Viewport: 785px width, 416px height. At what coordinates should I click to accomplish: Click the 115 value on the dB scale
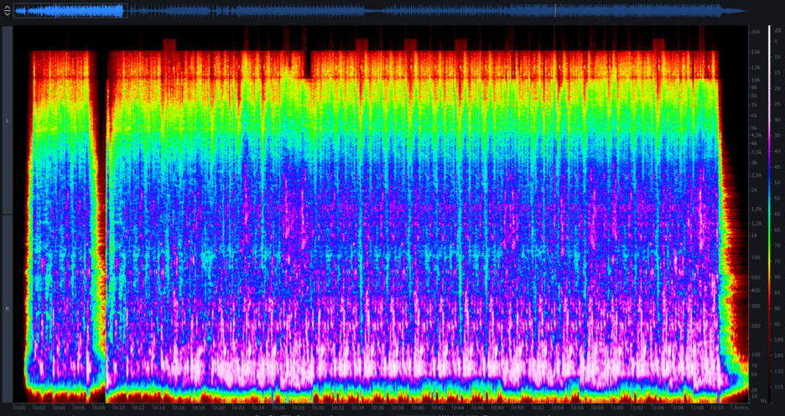click(777, 387)
